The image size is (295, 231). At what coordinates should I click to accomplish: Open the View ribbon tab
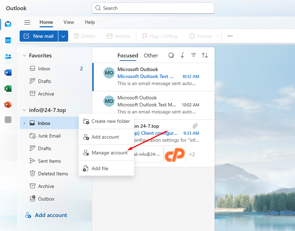(69, 22)
